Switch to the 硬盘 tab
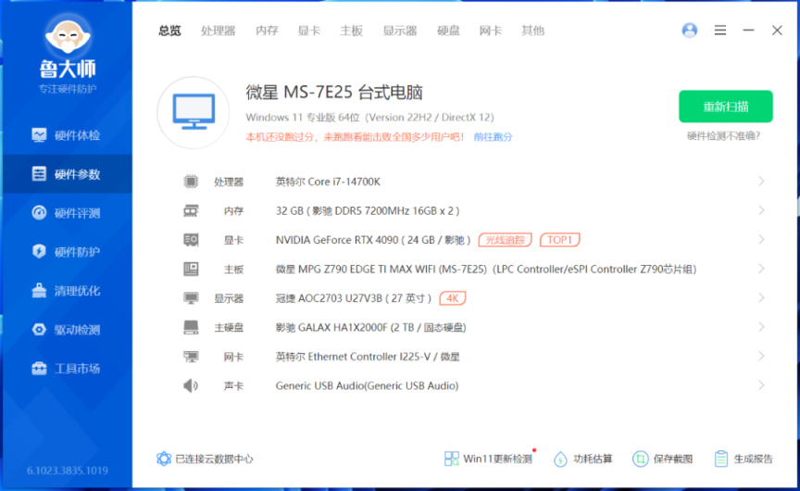 coord(448,31)
